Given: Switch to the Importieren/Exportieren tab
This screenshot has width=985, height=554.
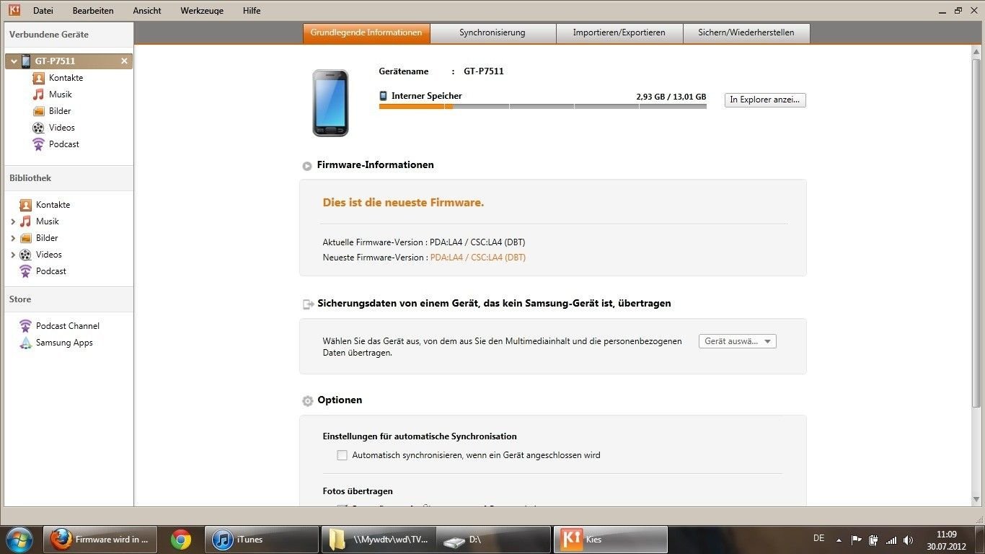Looking at the screenshot, I should (619, 32).
